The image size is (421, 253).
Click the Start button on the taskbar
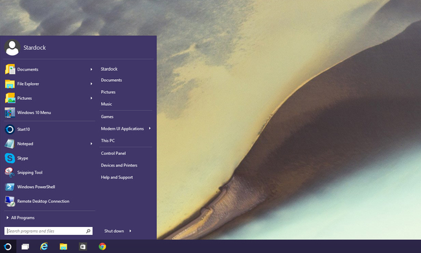click(8, 247)
